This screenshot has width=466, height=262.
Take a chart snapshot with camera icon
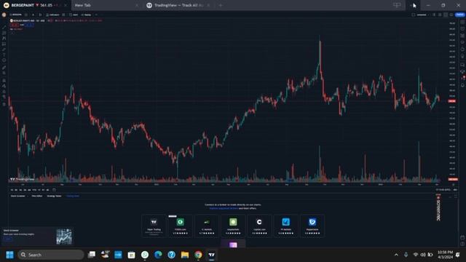[x=451, y=15]
